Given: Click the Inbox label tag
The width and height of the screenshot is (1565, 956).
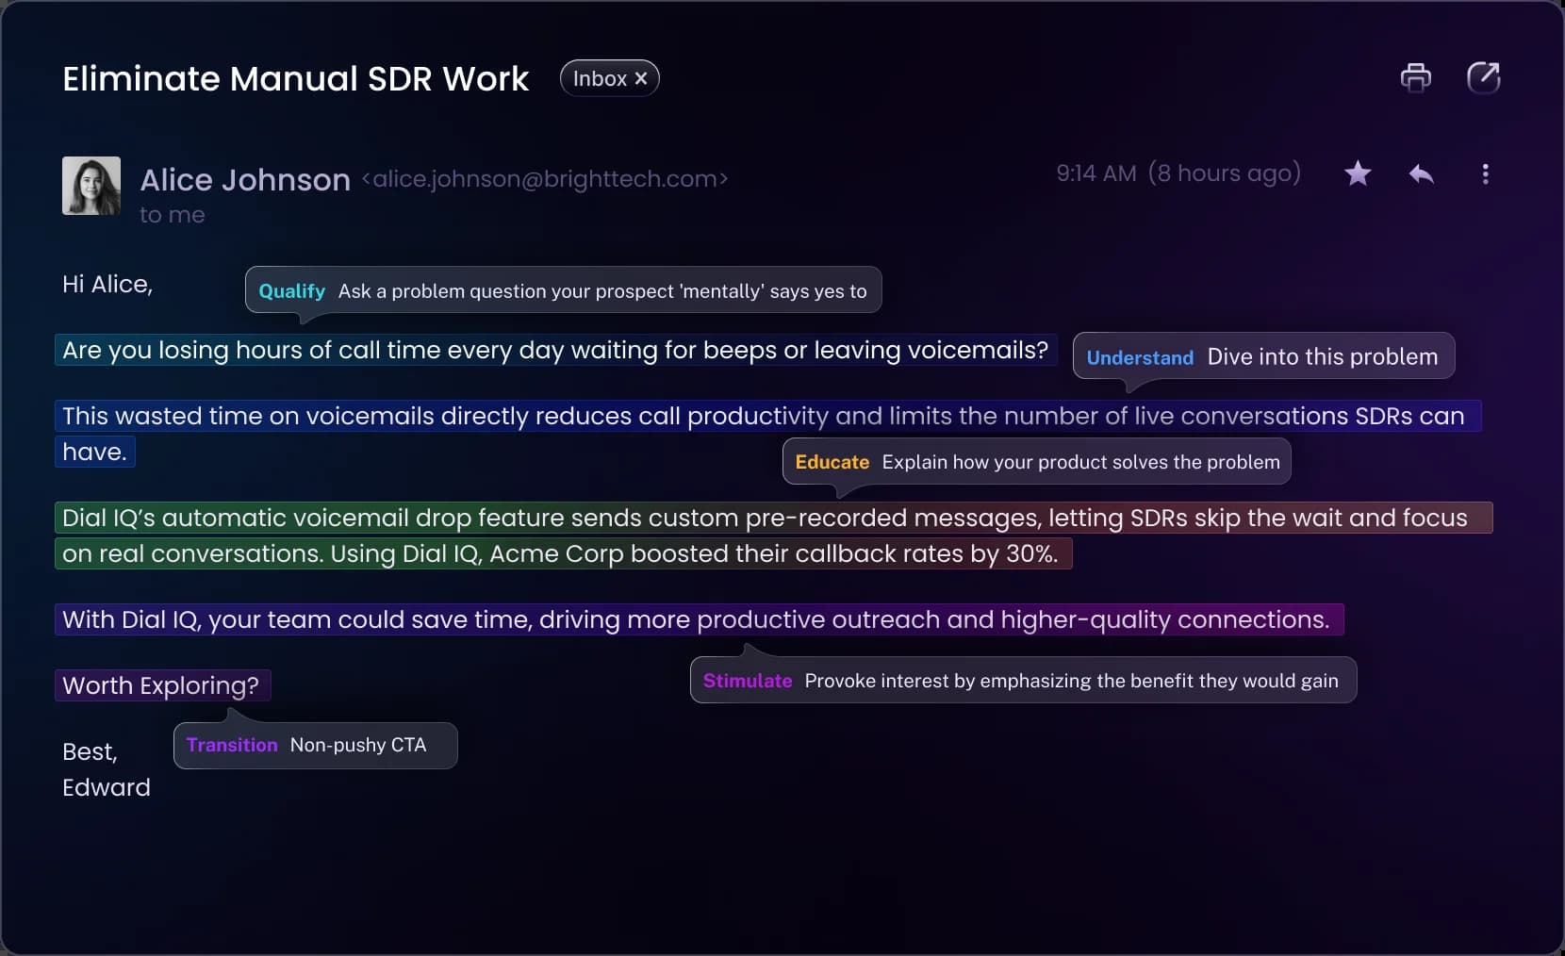Looking at the screenshot, I should 609,78.
